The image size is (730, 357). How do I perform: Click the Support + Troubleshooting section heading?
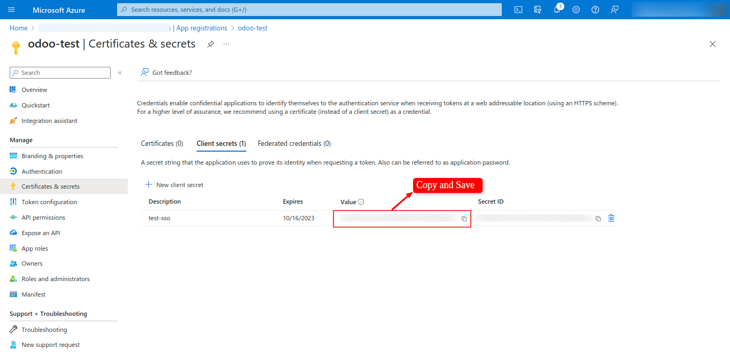click(x=48, y=314)
